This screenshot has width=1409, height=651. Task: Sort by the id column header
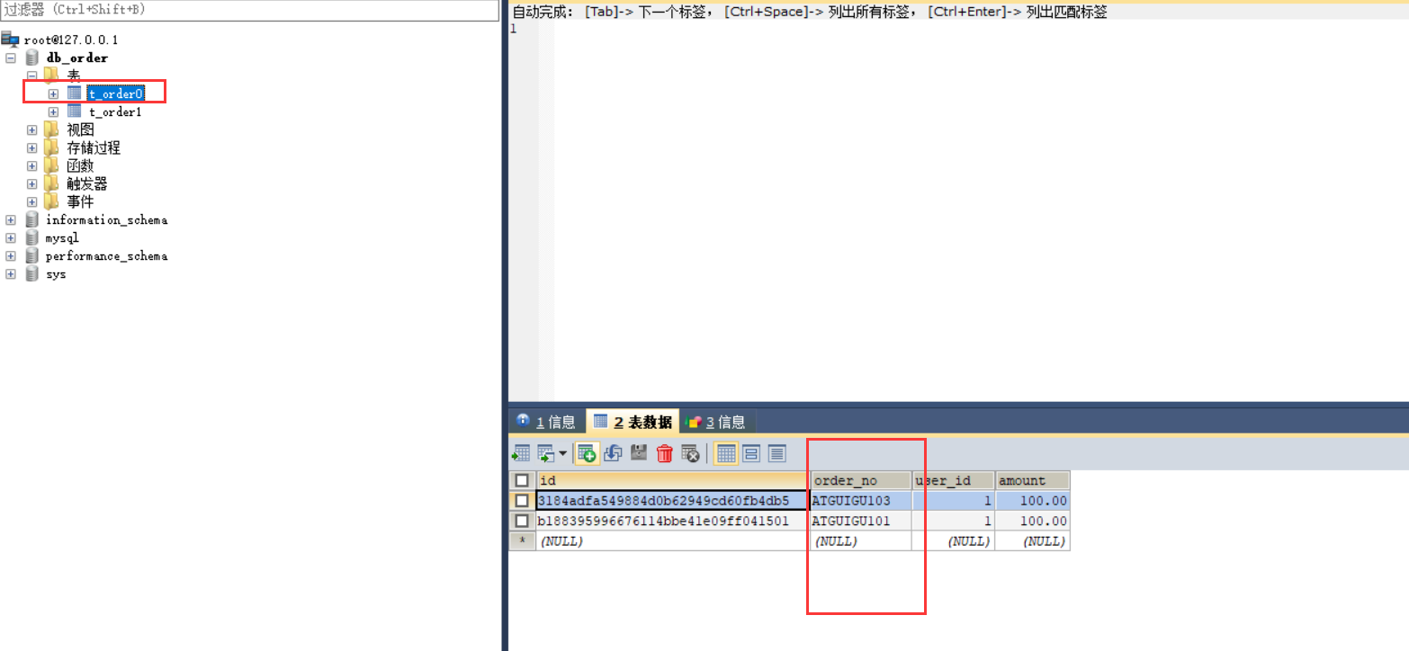(672, 480)
